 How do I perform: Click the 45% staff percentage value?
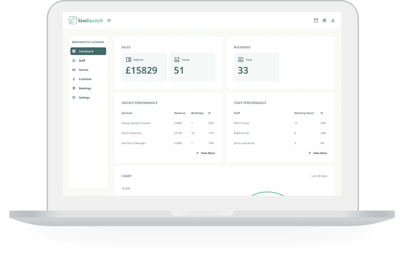[323, 123]
